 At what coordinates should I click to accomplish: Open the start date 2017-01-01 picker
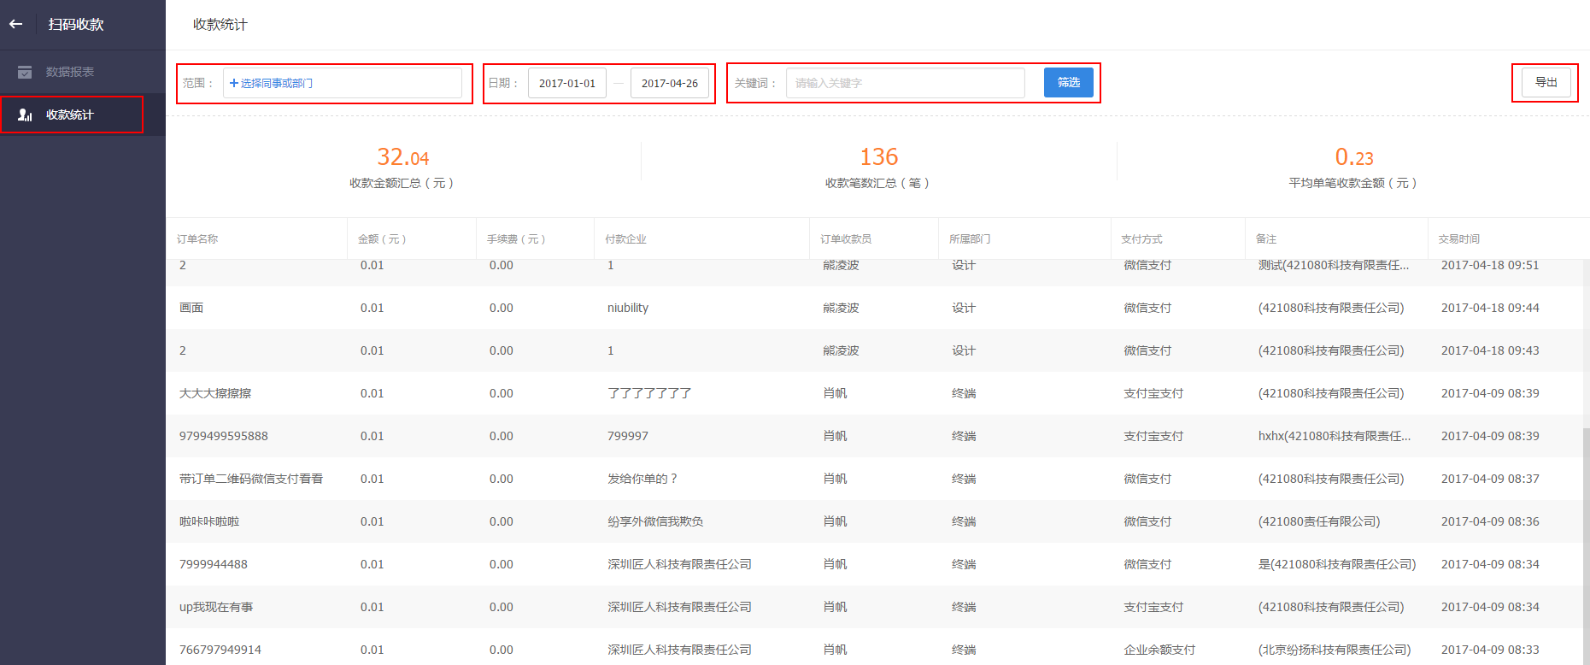[567, 83]
